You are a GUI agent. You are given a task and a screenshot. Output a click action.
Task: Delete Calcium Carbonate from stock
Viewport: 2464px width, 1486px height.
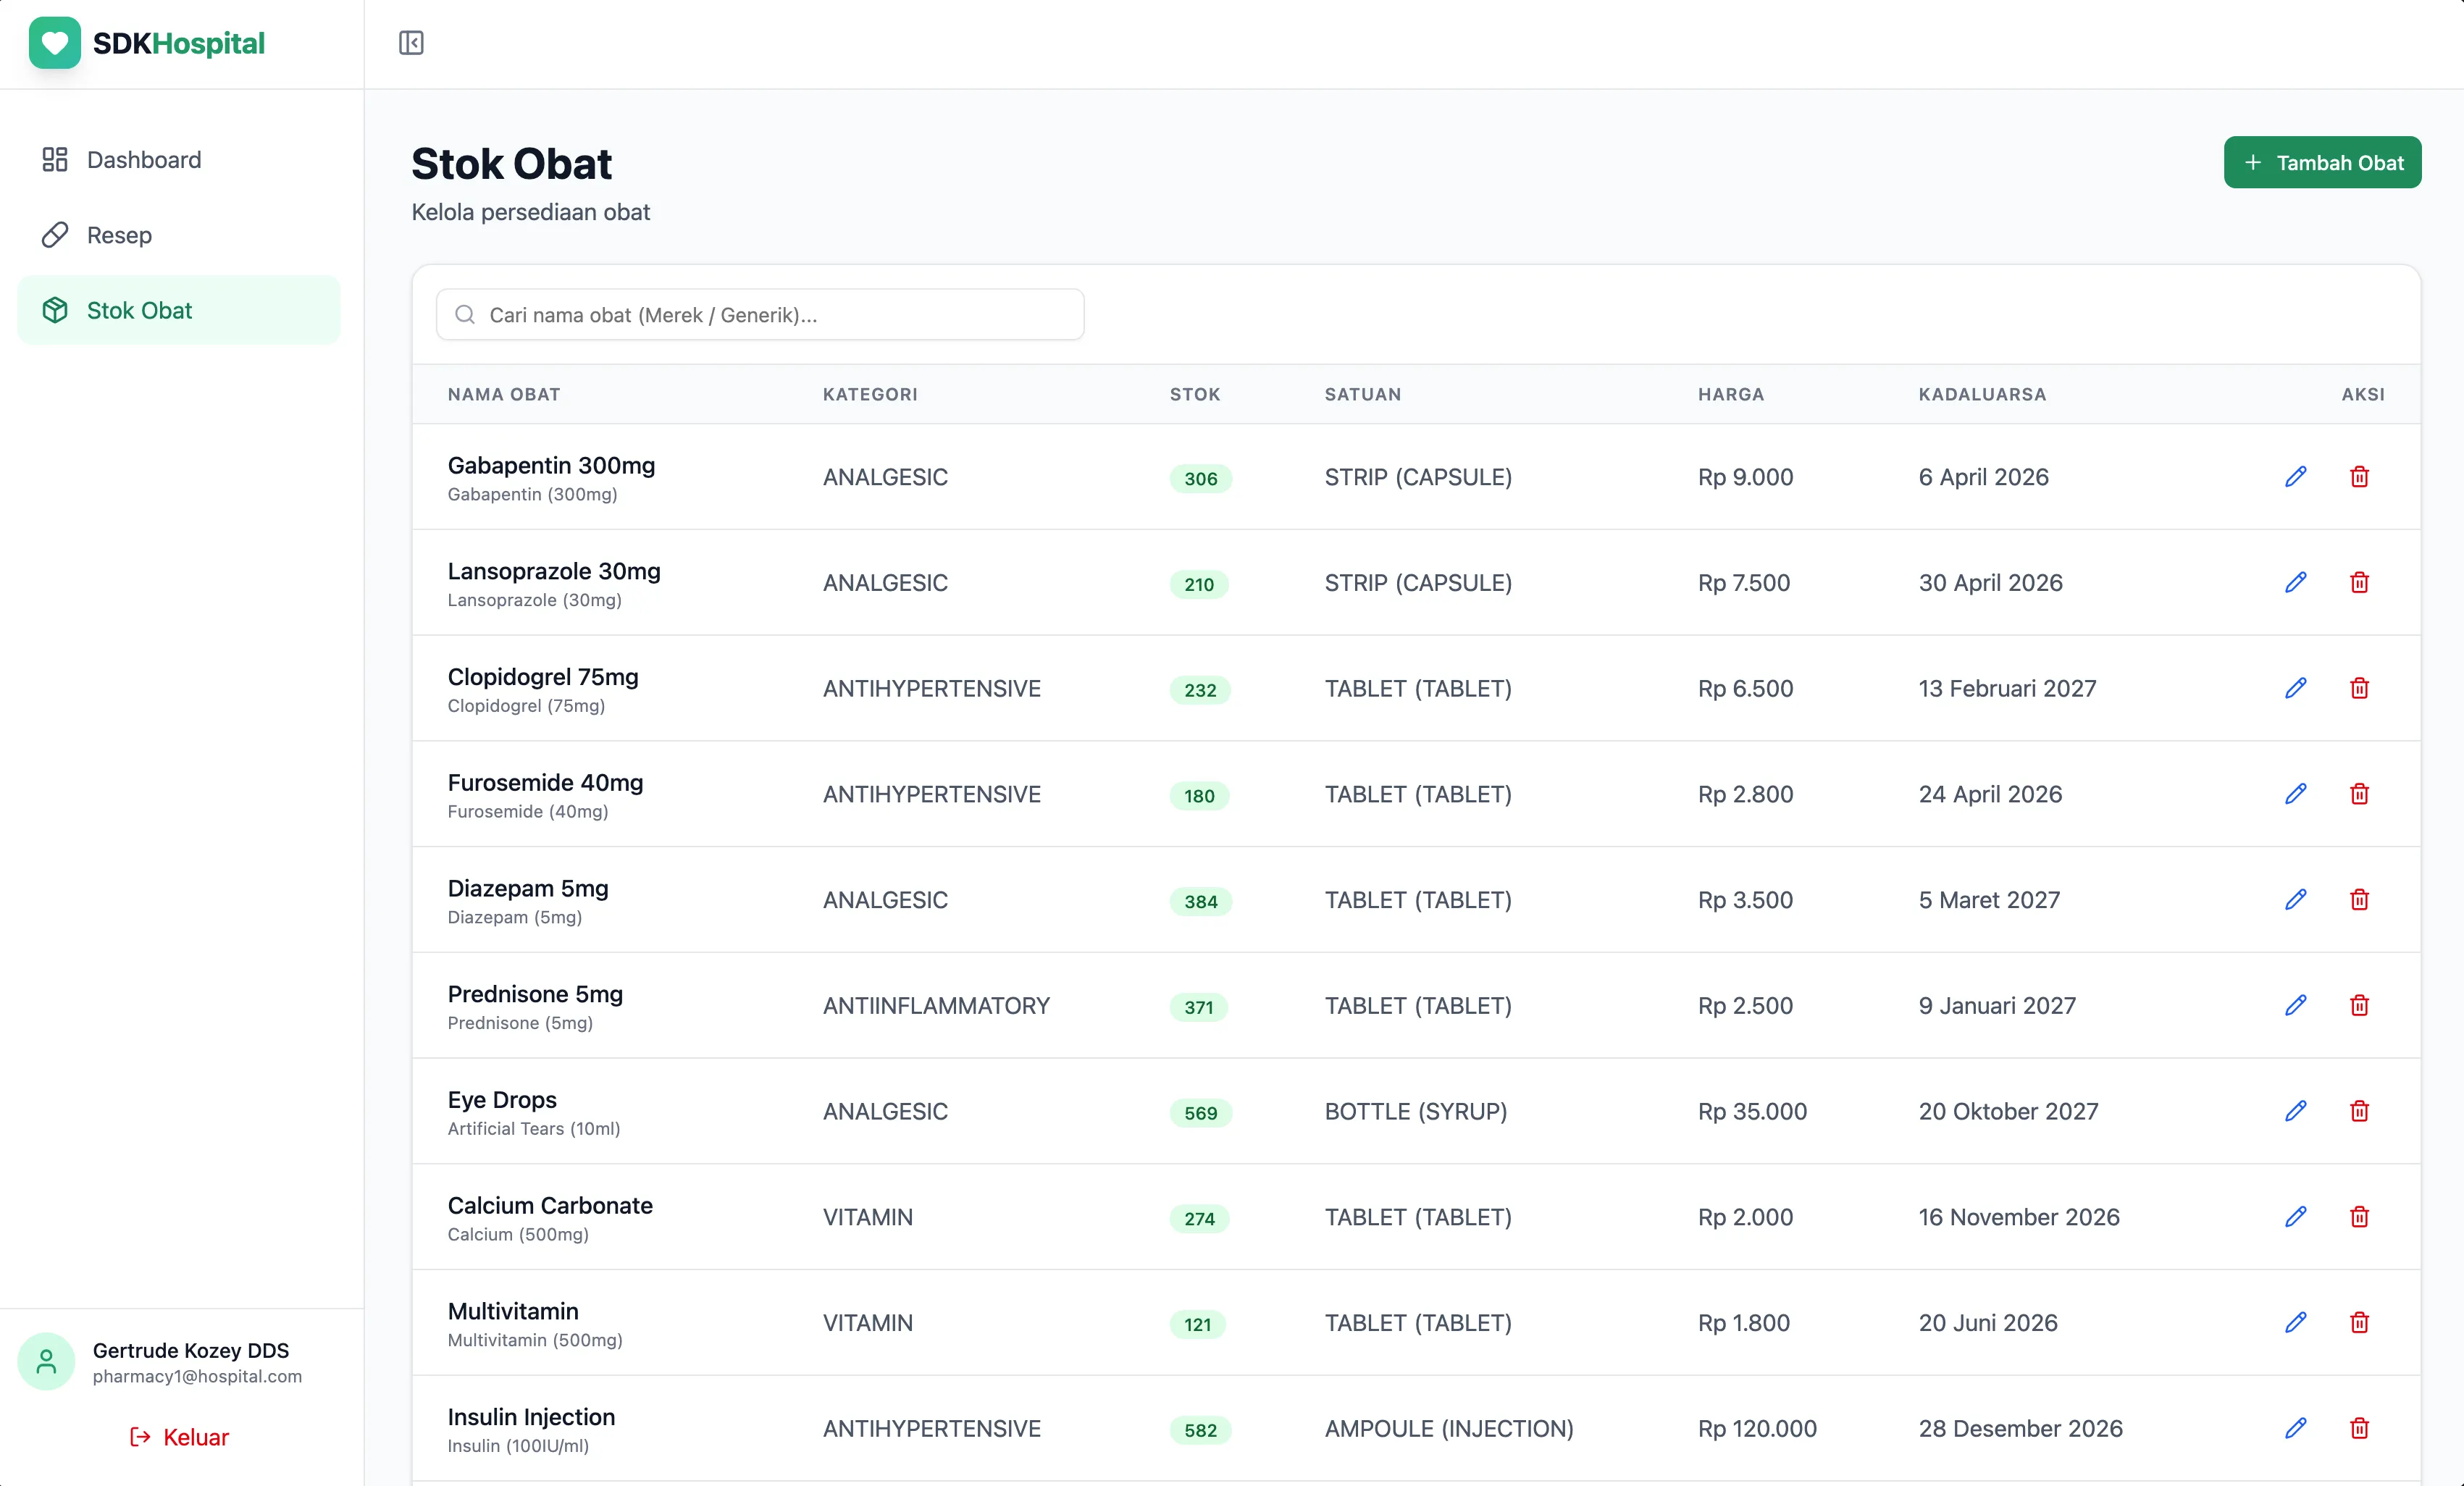[2359, 1217]
